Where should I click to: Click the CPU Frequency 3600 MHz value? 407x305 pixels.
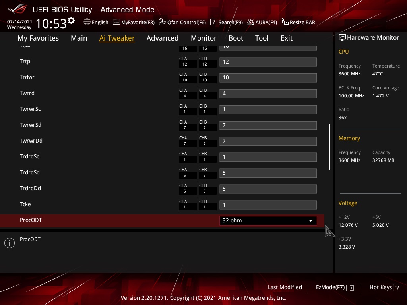(x=349, y=73)
